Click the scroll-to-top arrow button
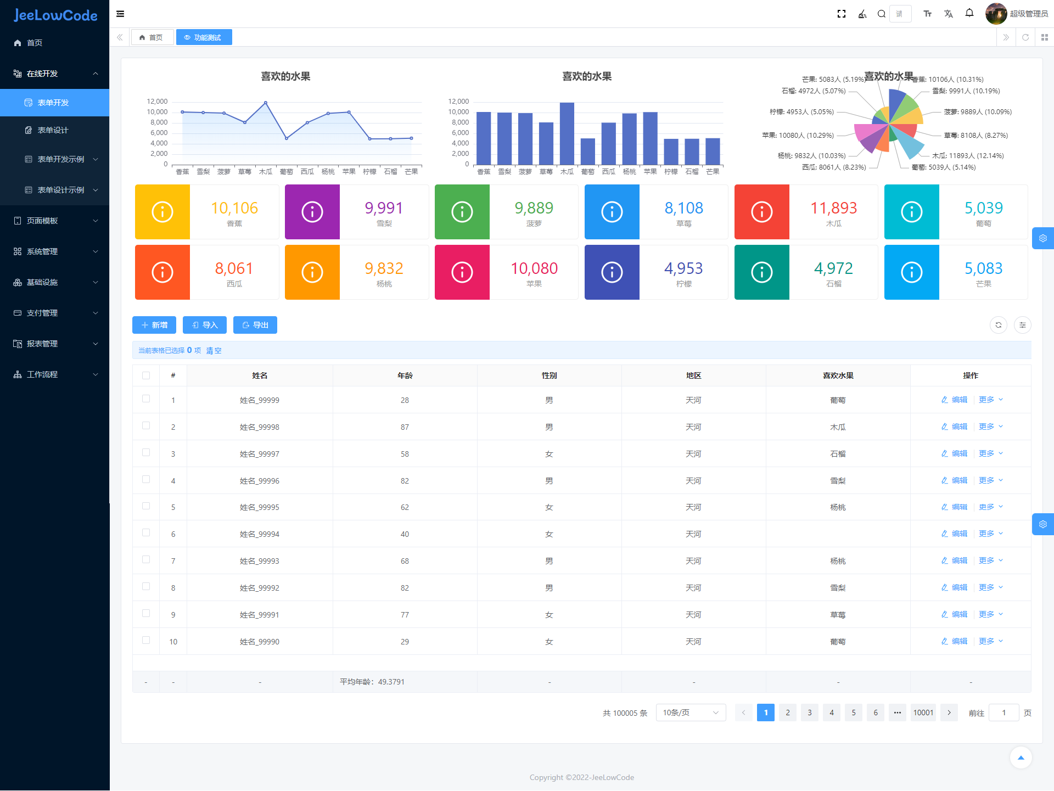1054x791 pixels. [x=1021, y=758]
